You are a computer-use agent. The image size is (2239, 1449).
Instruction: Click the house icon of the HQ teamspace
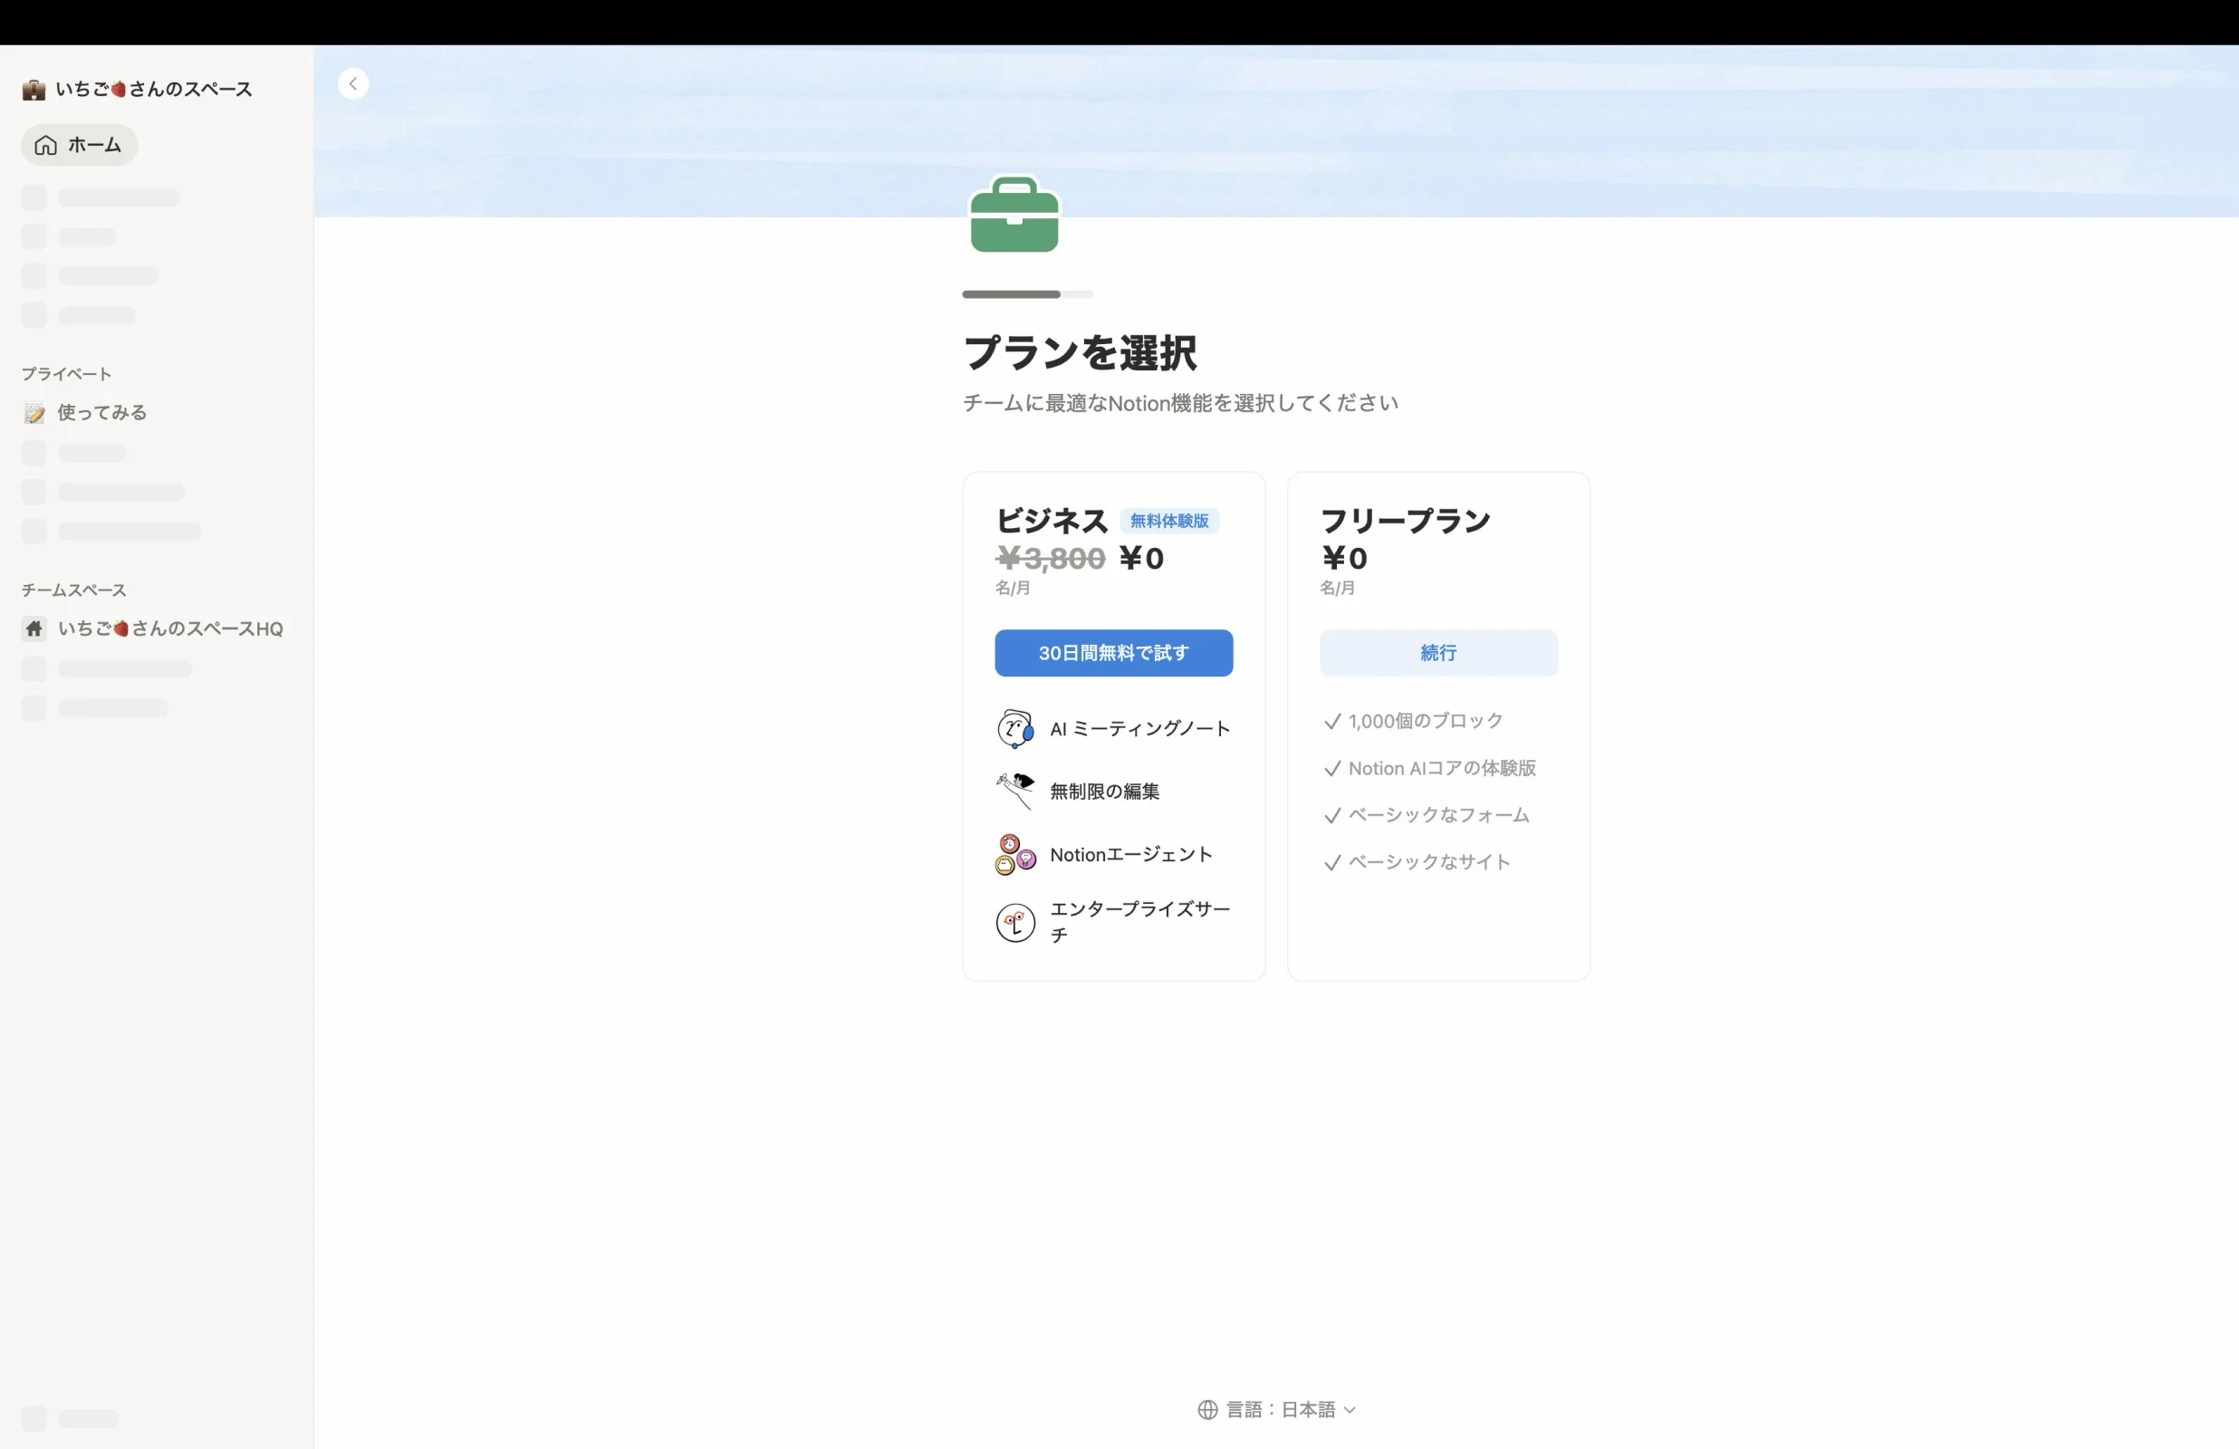tap(34, 629)
